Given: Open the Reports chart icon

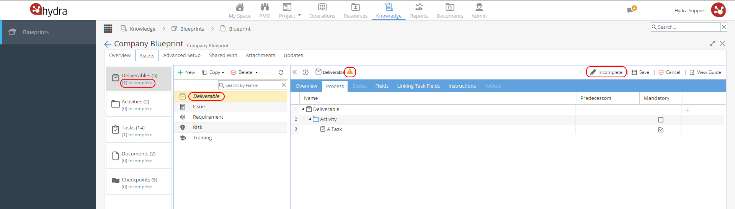Looking at the screenshot, I should point(419,7).
